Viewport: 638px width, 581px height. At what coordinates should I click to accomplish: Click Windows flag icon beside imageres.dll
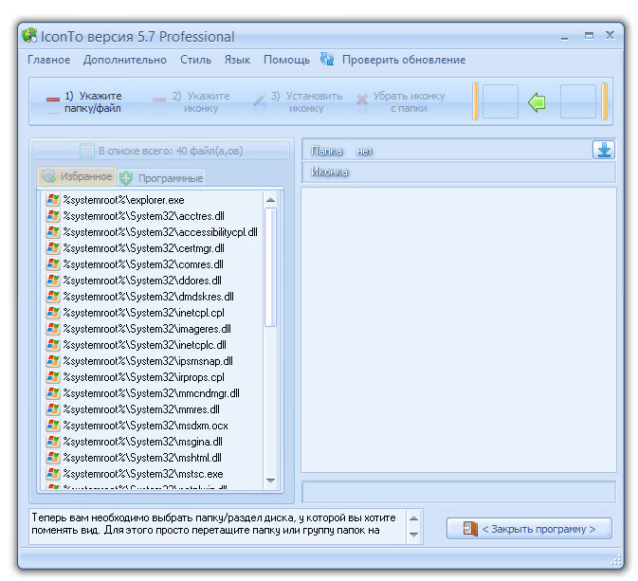pyautogui.click(x=53, y=329)
